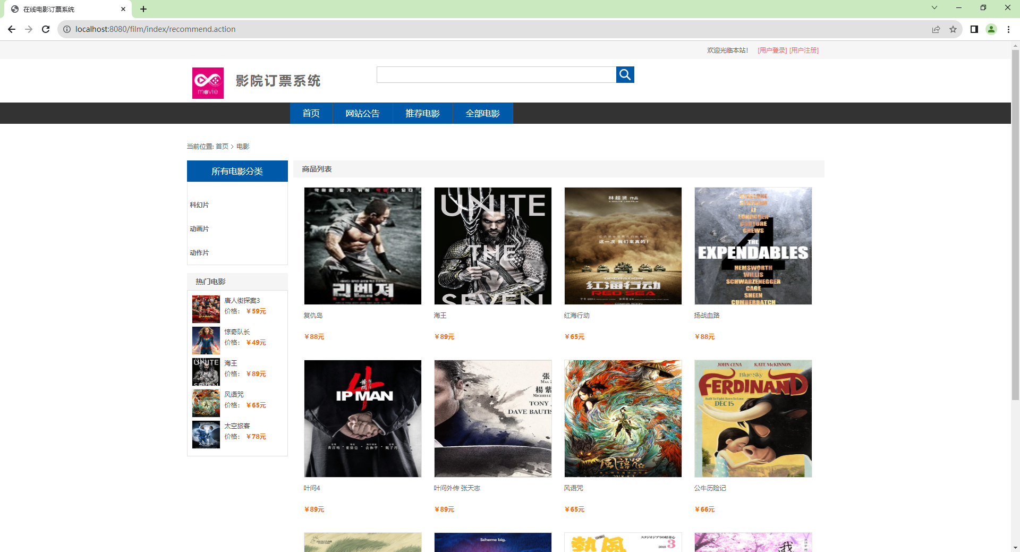Go back with the browser back arrow
This screenshot has width=1020, height=552.
12,29
